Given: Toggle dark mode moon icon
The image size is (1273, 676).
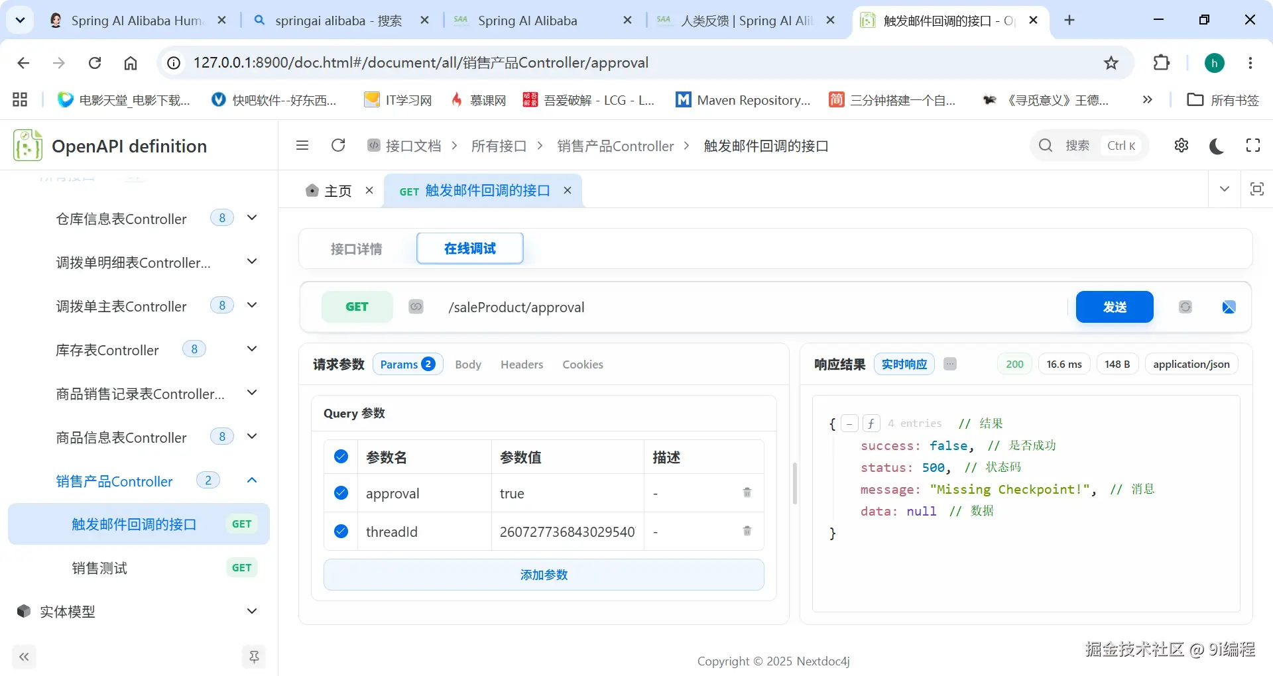Looking at the screenshot, I should pyautogui.click(x=1217, y=146).
